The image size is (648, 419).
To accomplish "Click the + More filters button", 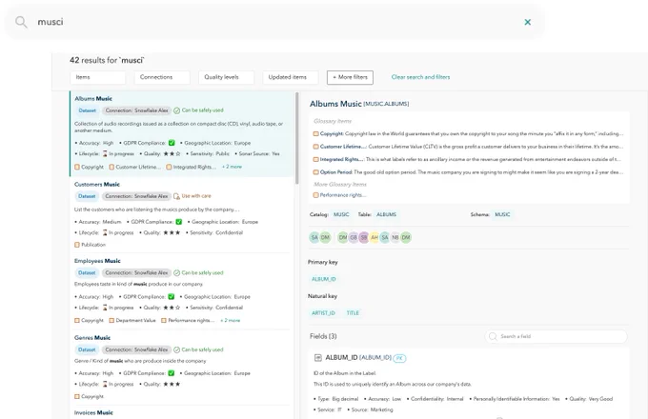I will 350,77.
